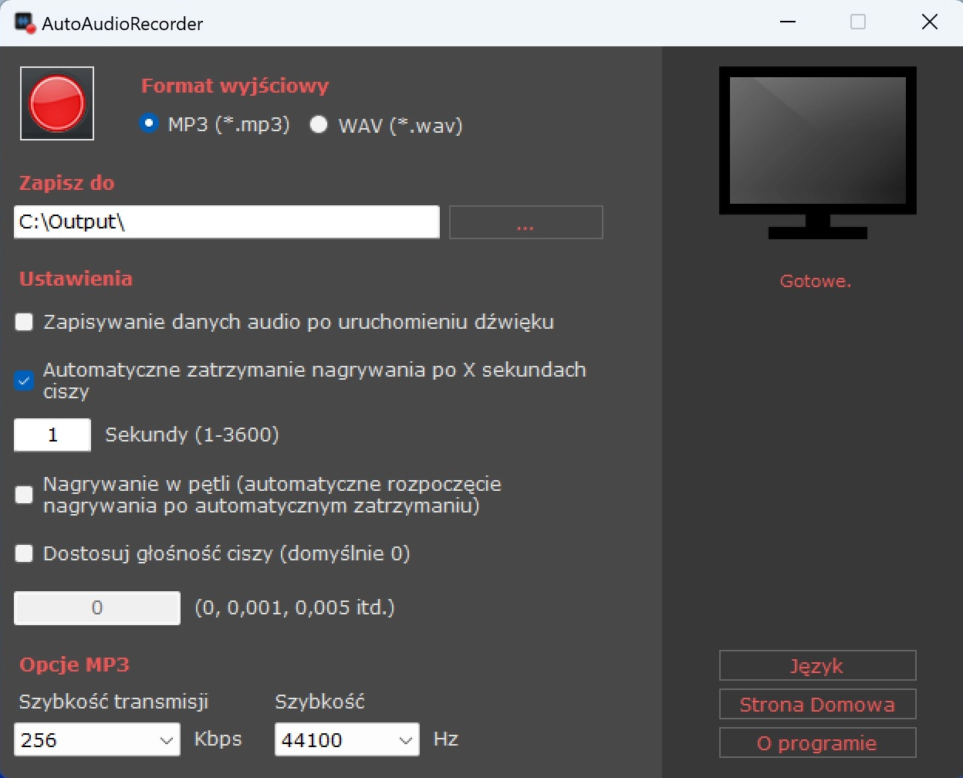Click the monitor preview image

click(x=818, y=152)
